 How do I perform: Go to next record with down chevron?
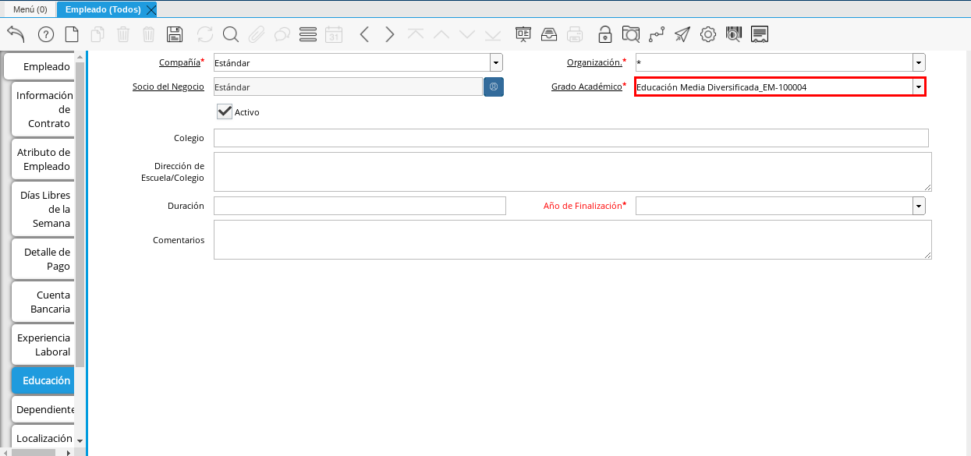click(467, 34)
